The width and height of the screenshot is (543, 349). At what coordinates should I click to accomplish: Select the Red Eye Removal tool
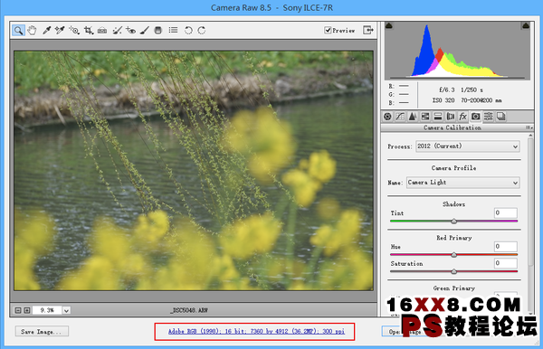coord(130,31)
